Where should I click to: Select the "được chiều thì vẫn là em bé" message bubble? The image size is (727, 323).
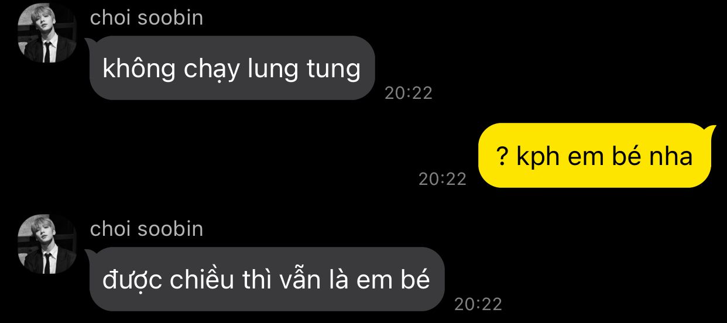[267, 279]
